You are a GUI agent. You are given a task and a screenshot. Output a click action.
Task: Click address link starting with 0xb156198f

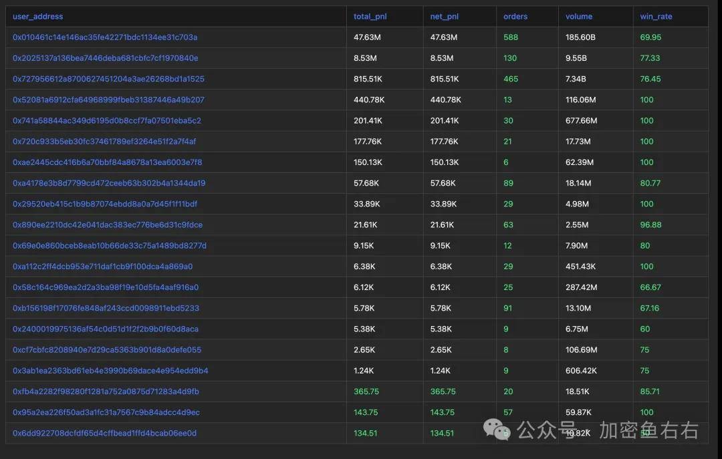[x=106, y=308]
